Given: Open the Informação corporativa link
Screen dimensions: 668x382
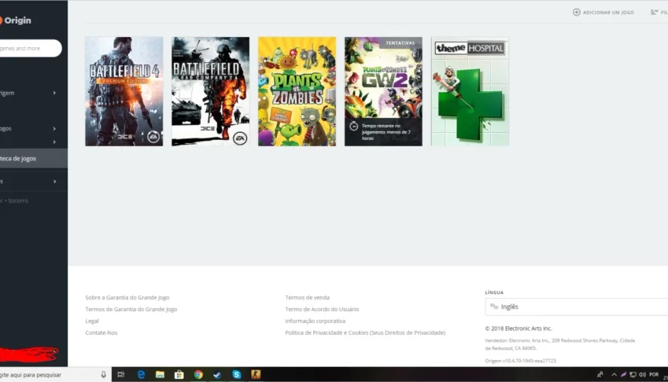Looking at the screenshot, I should 316,321.
